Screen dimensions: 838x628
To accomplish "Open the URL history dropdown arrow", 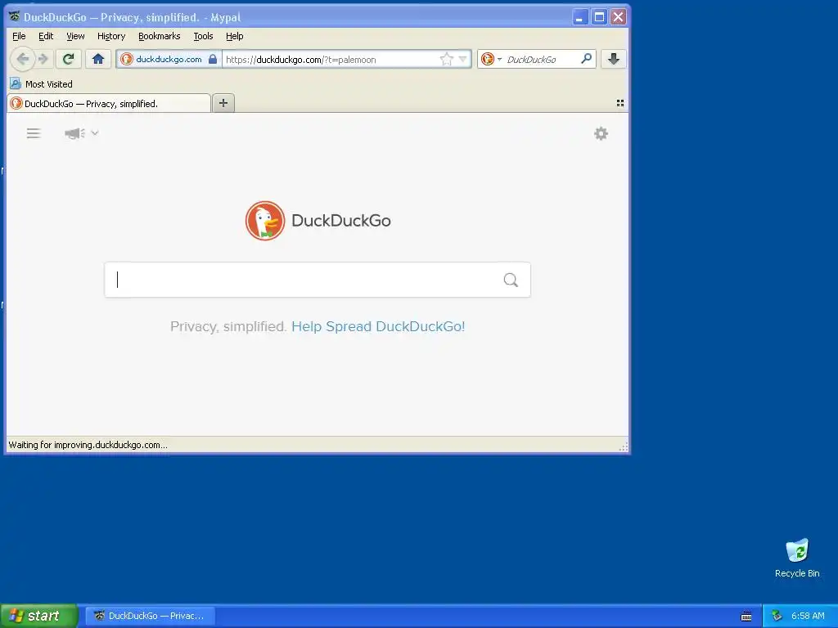I will (463, 59).
